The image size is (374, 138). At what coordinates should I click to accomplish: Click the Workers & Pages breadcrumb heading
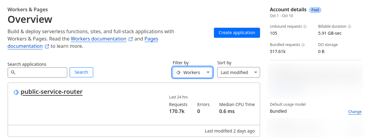[28, 10]
